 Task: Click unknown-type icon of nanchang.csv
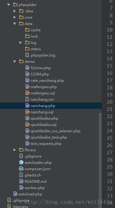coord(27,99)
